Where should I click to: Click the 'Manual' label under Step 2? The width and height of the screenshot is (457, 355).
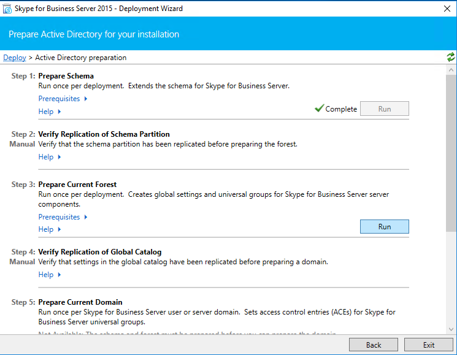(22, 144)
